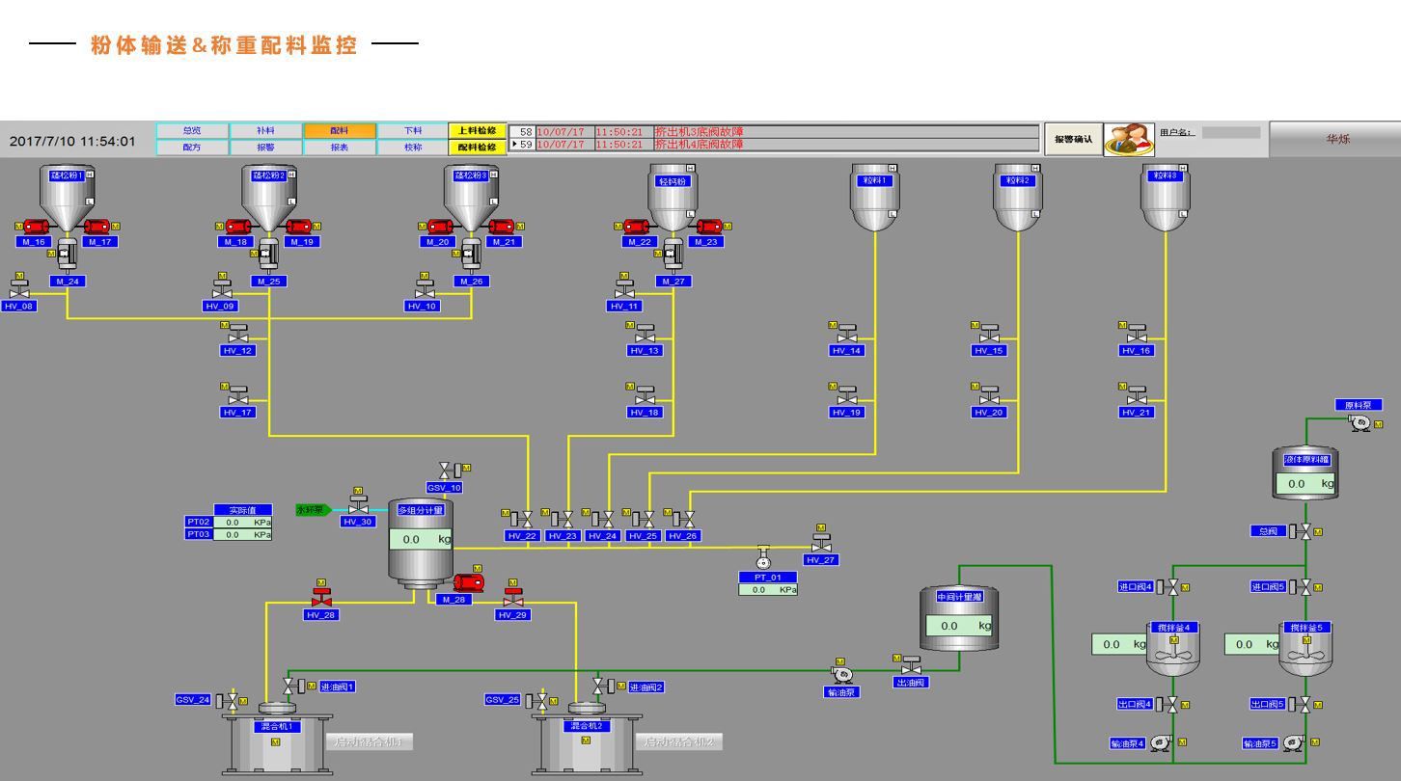Click the 输油泵 pump icon
This screenshot has height=781, width=1401.
841,675
